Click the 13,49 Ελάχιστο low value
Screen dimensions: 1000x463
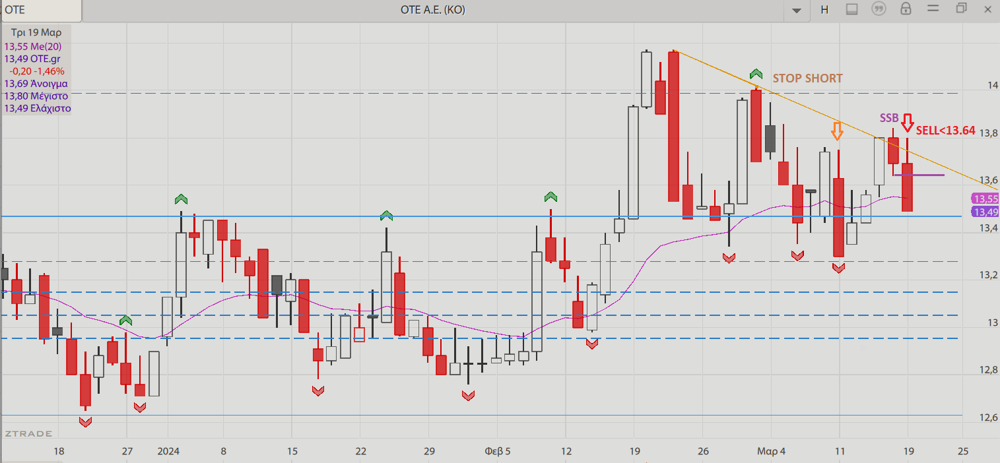(x=38, y=108)
